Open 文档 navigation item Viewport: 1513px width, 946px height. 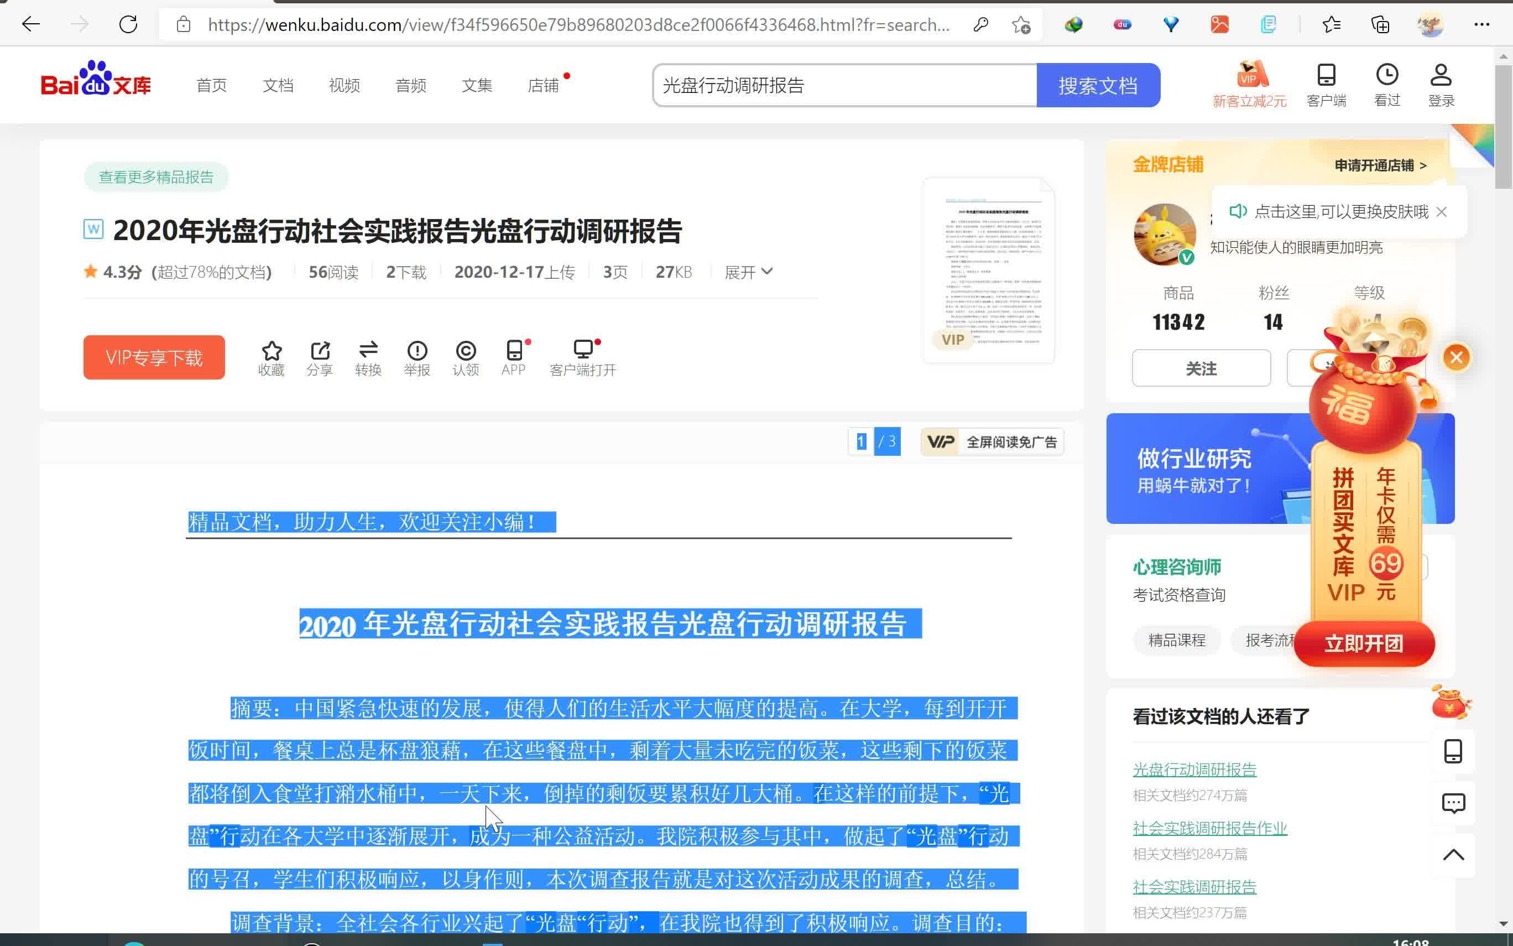tap(278, 85)
